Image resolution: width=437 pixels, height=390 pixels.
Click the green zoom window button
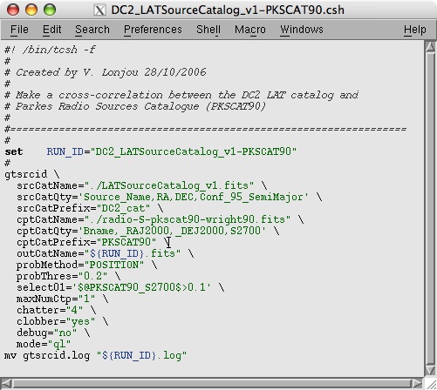50,10
